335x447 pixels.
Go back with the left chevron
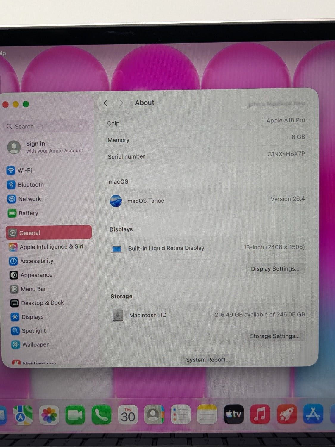(x=105, y=103)
